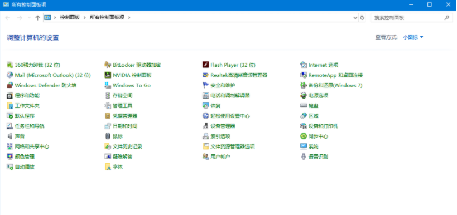
Task: Open the 声音 speaker icon
Action: 10,136
